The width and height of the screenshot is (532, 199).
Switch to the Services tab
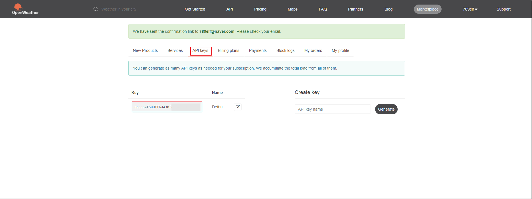pyautogui.click(x=175, y=50)
